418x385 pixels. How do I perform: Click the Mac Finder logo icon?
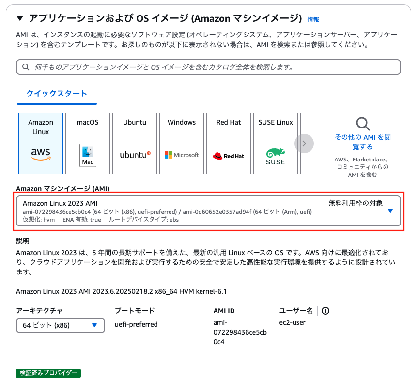pos(88,156)
